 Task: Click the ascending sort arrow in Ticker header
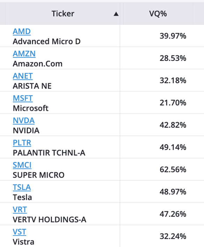click(116, 14)
